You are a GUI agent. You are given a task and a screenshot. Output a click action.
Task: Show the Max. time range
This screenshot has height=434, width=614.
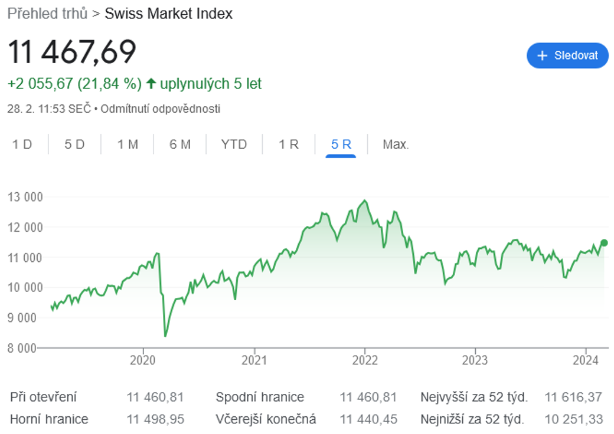point(396,144)
